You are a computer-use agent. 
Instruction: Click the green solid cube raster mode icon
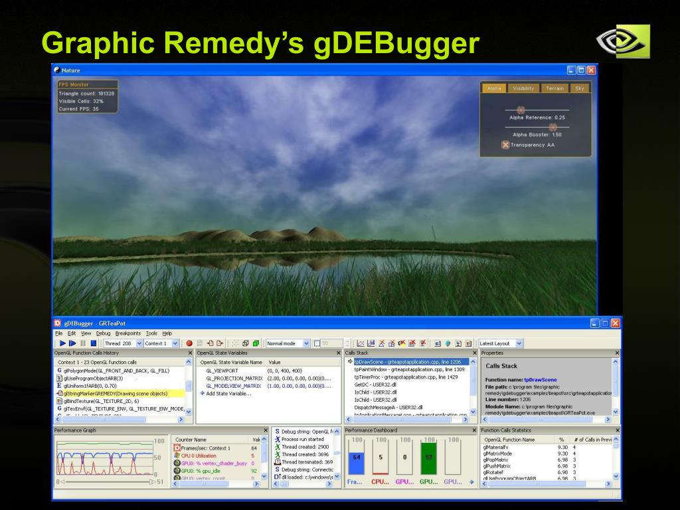click(256, 343)
